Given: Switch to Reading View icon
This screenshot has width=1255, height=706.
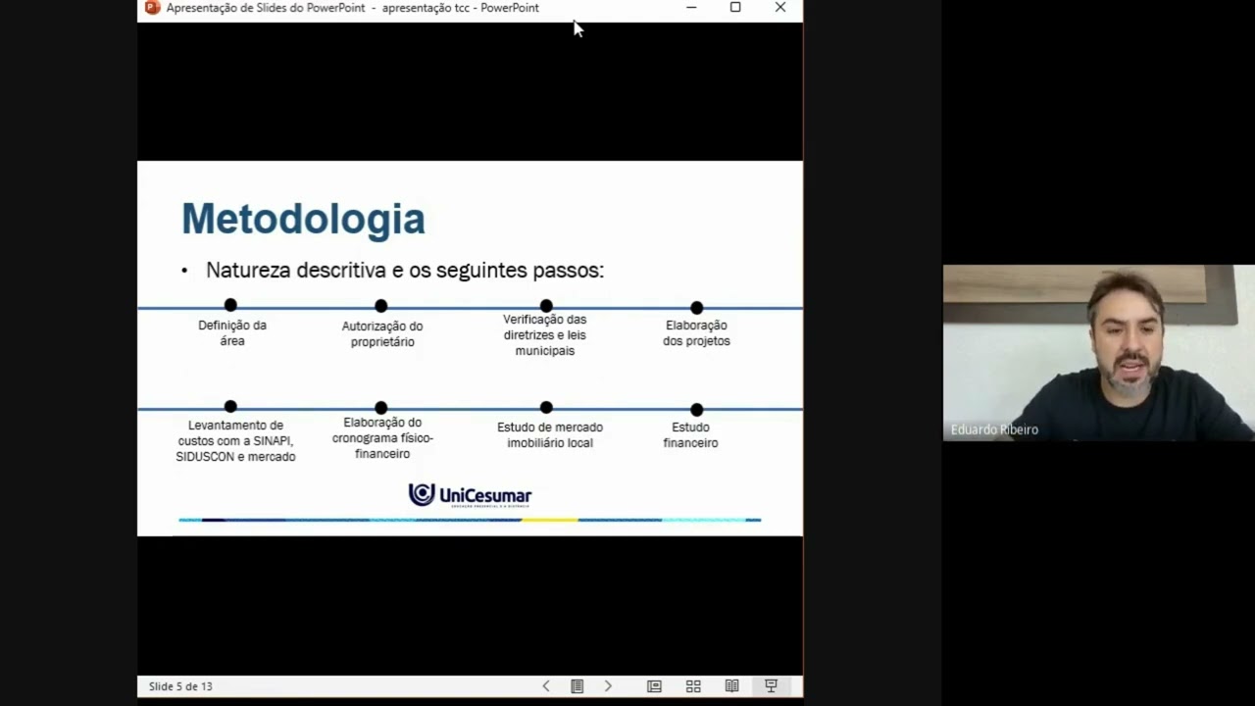Looking at the screenshot, I should pos(731,686).
